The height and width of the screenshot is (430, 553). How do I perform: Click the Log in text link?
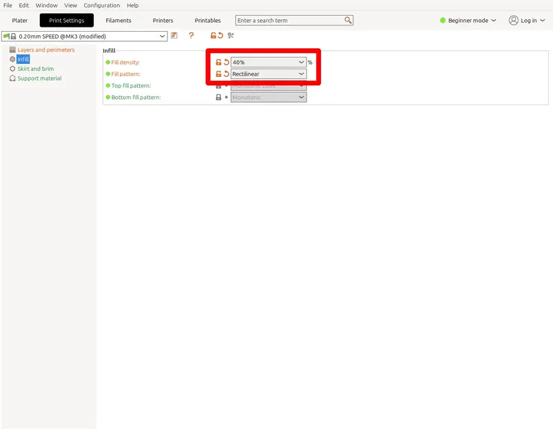pos(529,21)
